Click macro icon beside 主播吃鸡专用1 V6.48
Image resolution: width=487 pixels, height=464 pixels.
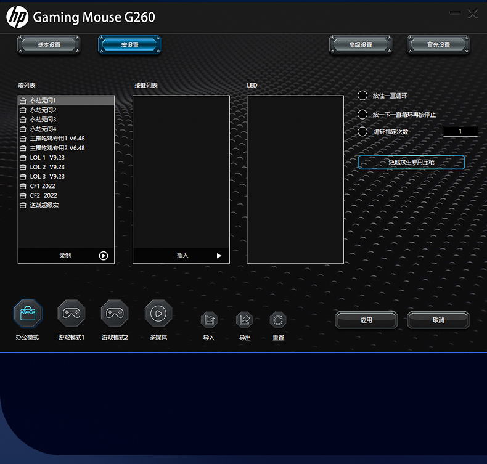[23, 139]
